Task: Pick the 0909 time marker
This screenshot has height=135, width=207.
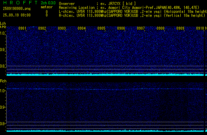Action: pos(180,28)
